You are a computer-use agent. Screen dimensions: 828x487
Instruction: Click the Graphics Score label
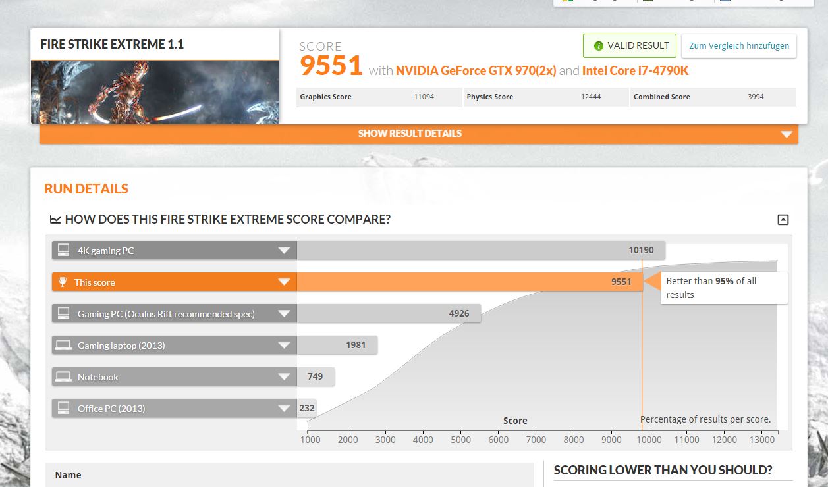pyautogui.click(x=325, y=97)
